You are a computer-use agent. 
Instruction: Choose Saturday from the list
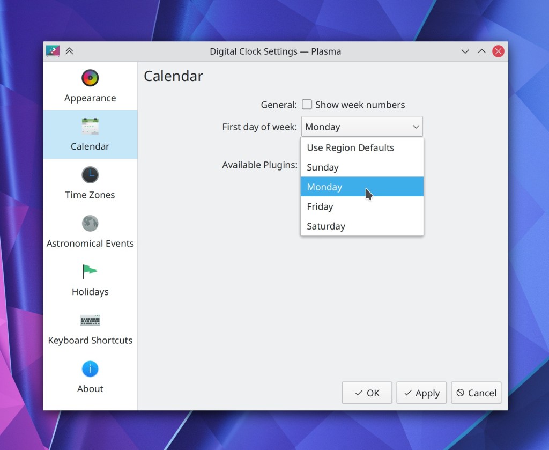click(x=326, y=226)
